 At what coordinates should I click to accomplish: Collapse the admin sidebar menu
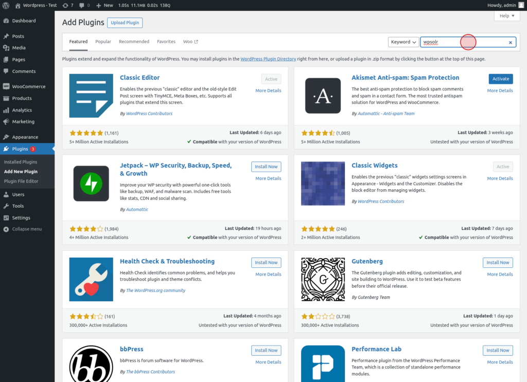click(27, 229)
